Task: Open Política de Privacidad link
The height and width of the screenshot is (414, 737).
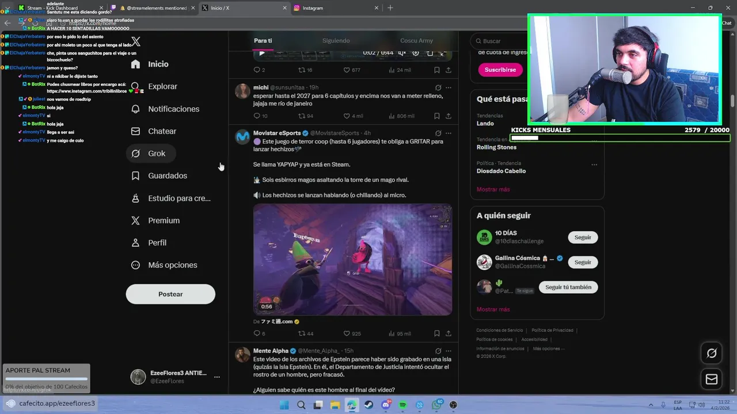Action: click(x=552, y=331)
